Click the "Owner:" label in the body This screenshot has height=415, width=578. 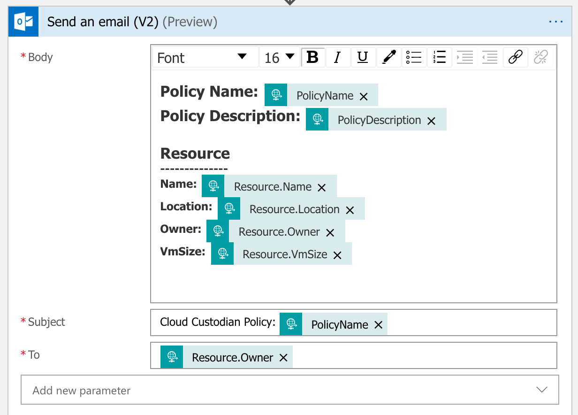pyautogui.click(x=181, y=229)
